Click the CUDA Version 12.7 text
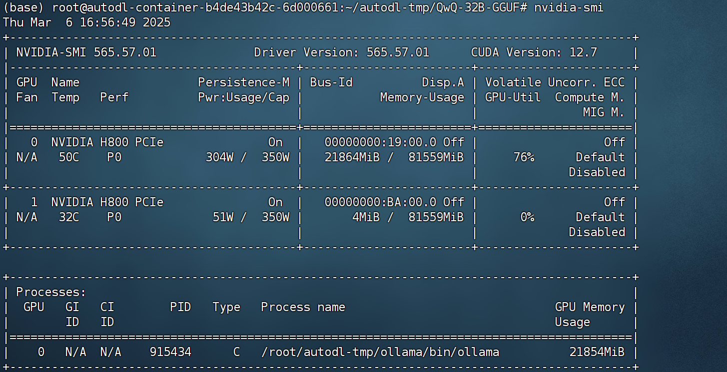The image size is (727, 372). click(534, 52)
